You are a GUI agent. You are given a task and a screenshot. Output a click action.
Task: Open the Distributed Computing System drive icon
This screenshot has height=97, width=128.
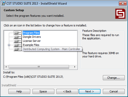pyautogui.click(x=18, y=49)
